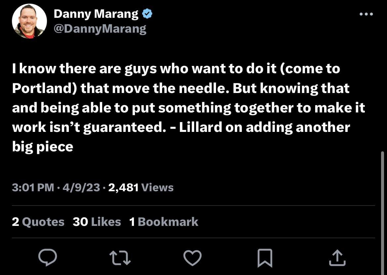View the 2 Quotes list
The width and height of the screenshot is (387, 275).
click(x=38, y=222)
